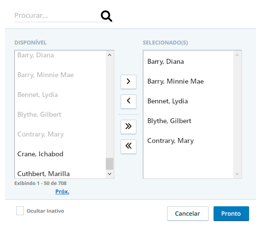Click the up arrow of the Disponível scrollbar
Screen dimensions: 259x232
(110, 55)
